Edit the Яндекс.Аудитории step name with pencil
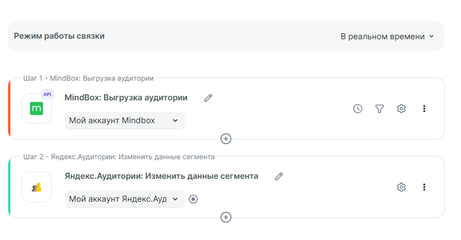The height and width of the screenshot is (240, 461). [279, 176]
